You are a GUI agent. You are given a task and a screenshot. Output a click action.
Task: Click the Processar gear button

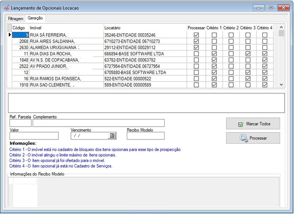(253, 138)
